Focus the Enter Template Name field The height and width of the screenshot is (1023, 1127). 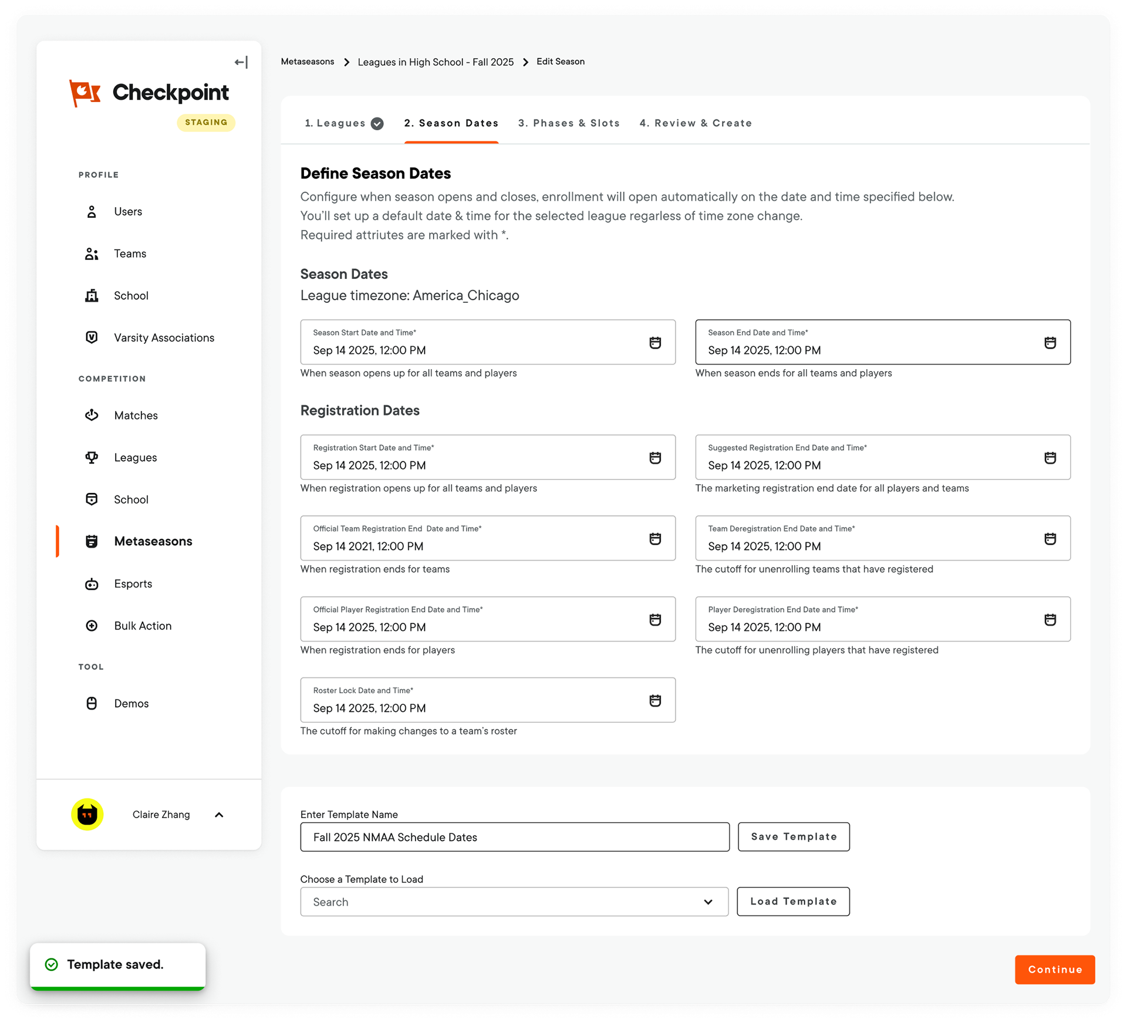tap(514, 838)
